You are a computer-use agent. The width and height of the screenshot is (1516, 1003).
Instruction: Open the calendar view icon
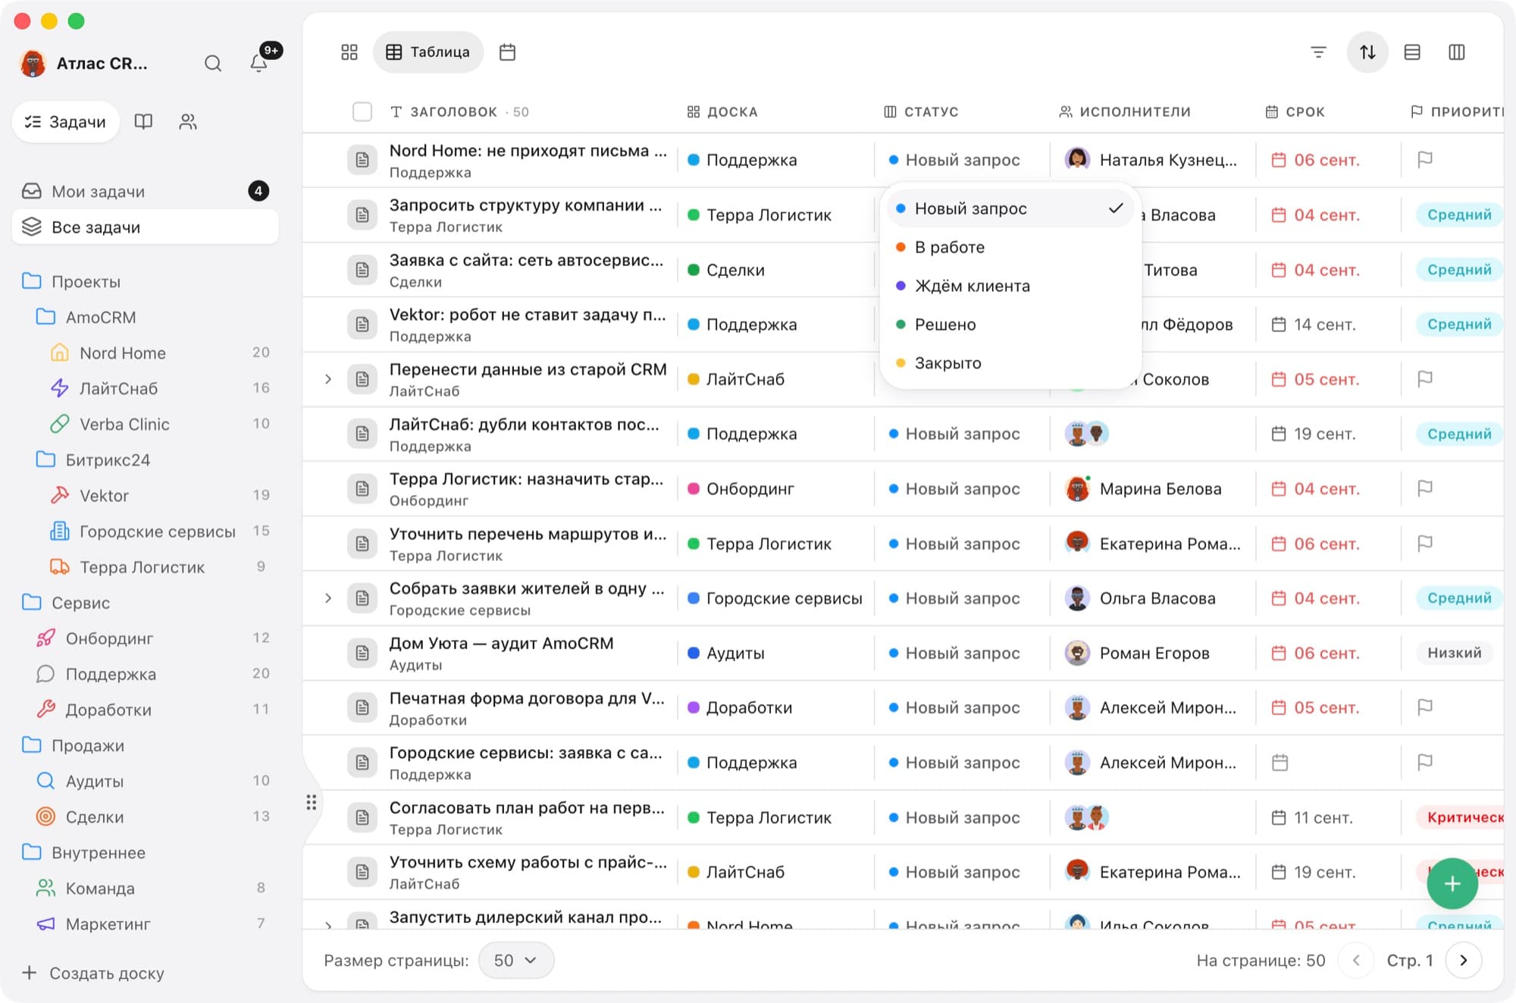click(x=508, y=52)
